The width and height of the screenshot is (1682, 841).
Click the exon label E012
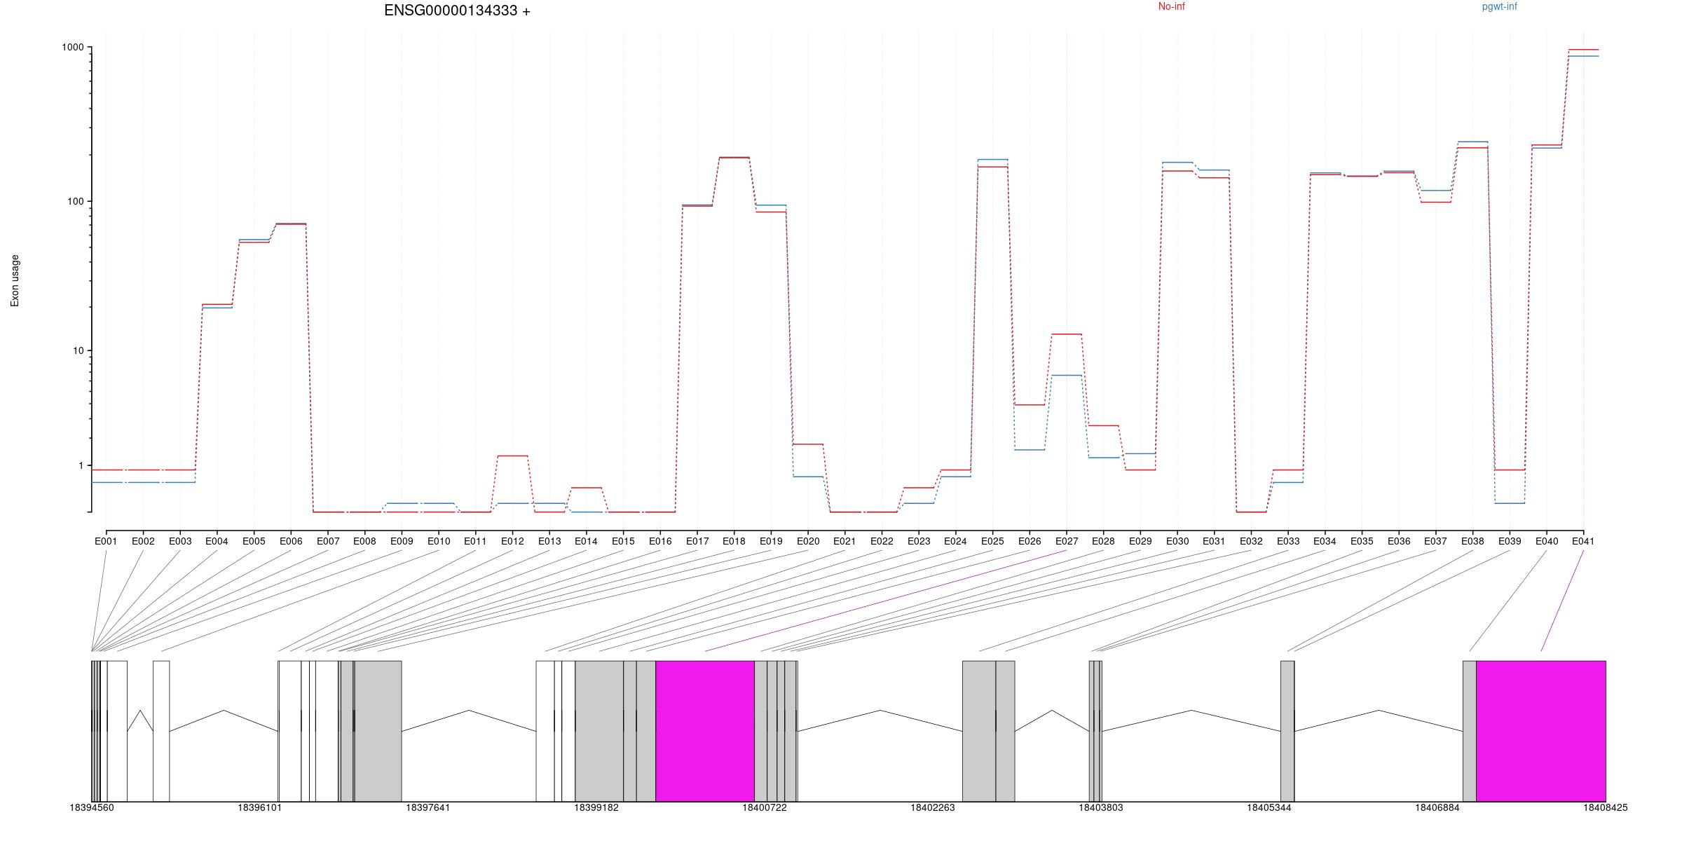[512, 541]
